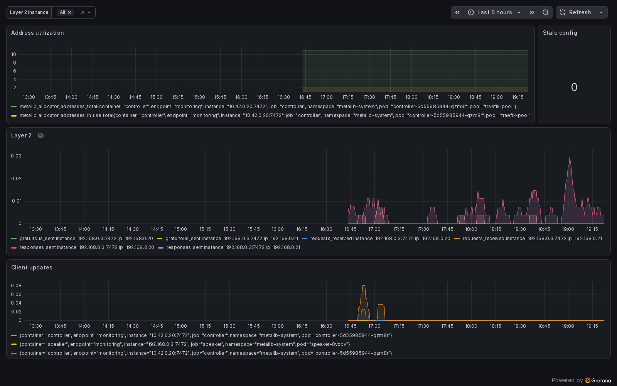Screen dimensions: 617x386
Task: Click red swatch of responses_sent 192.168.0.20
Action: tap(14, 247)
